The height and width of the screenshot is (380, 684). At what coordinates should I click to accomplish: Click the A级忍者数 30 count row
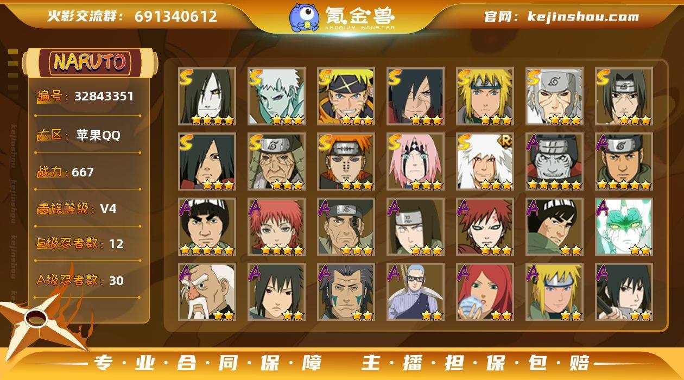[80, 280]
